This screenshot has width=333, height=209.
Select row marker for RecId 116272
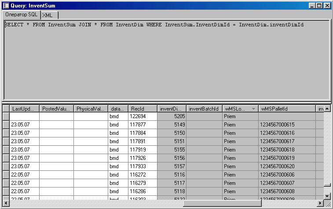(x=6, y=174)
